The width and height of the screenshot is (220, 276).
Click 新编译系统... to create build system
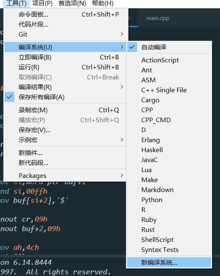click(169, 263)
